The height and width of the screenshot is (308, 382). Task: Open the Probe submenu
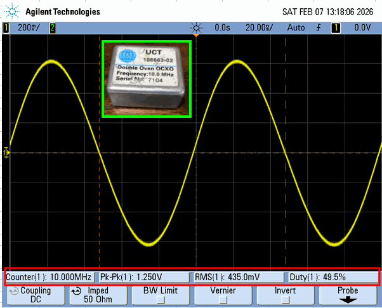coord(349,296)
